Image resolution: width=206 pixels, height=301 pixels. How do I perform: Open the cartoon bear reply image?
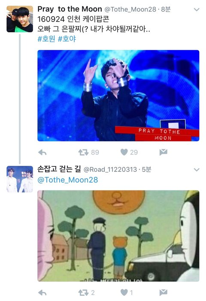tap(118, 236)
